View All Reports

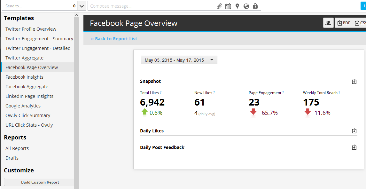tap(17, 148)
